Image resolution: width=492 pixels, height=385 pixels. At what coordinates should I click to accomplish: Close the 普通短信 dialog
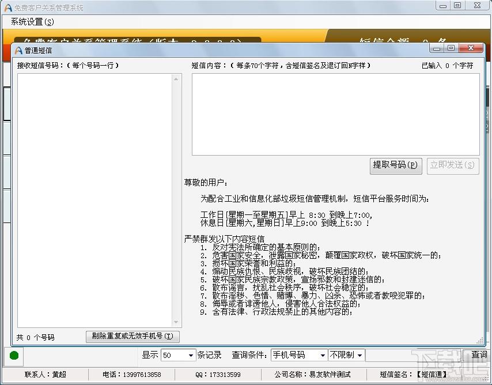[x=470, y=48]
